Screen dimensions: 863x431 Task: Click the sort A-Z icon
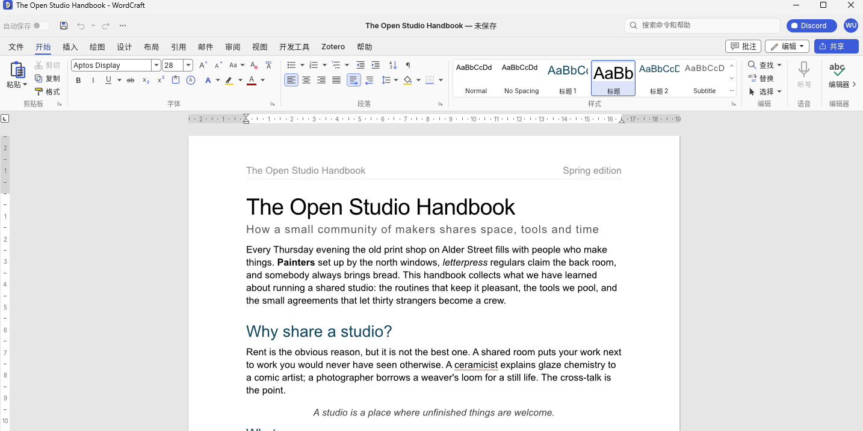tap(393, 65)
